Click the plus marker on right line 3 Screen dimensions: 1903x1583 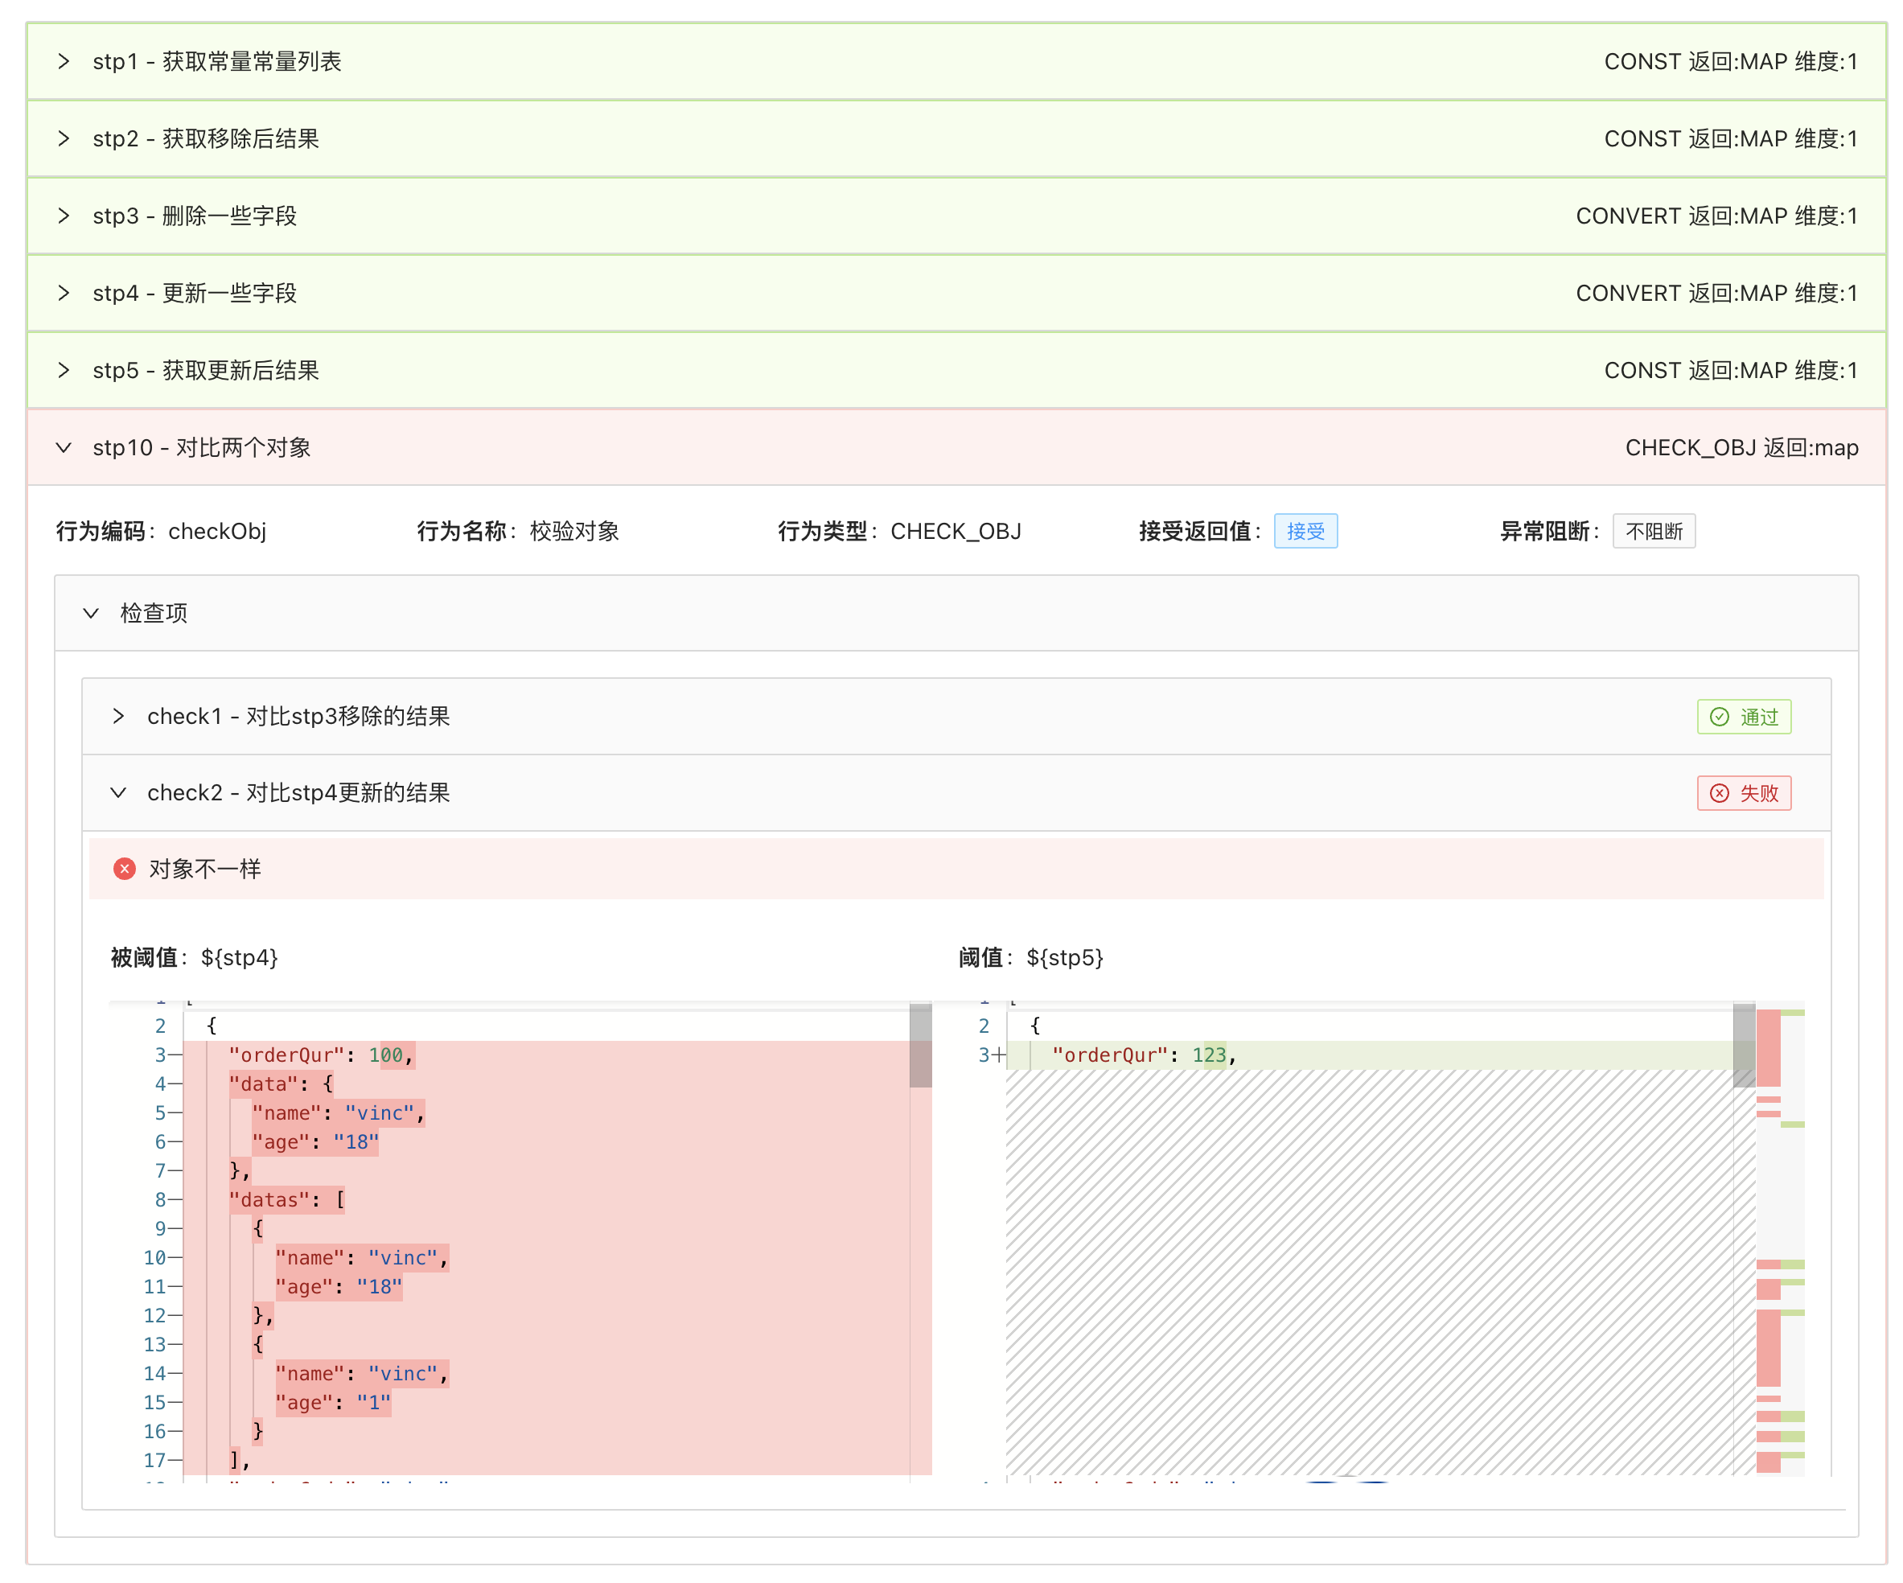997,1055
